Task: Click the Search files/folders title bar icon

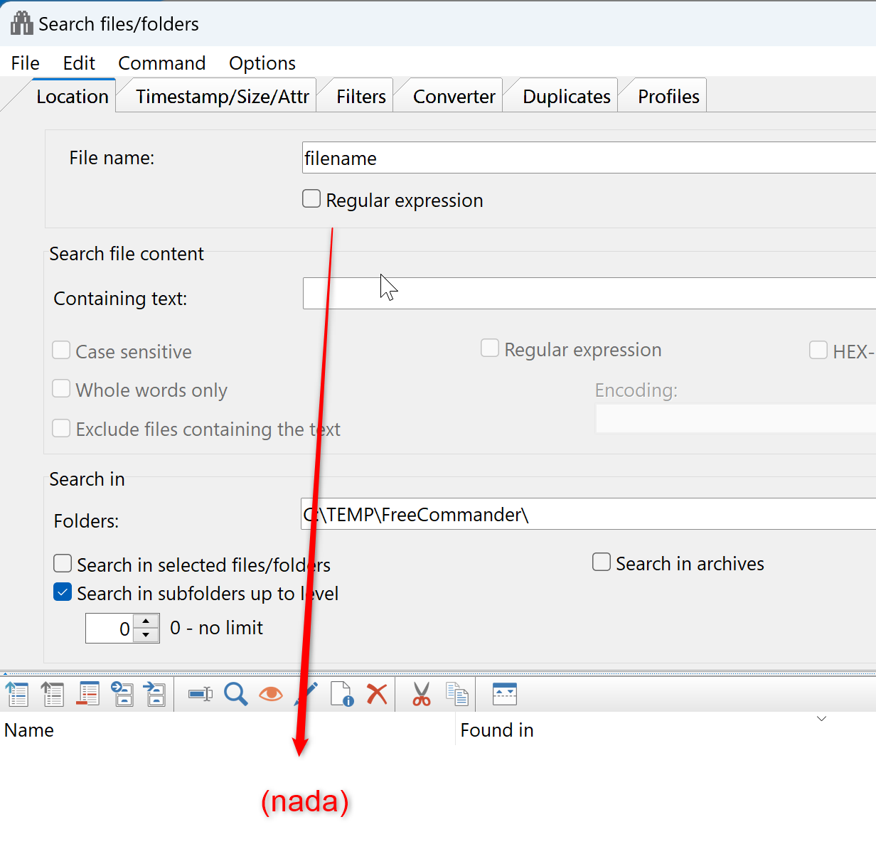Action: (x=21, y=23)
